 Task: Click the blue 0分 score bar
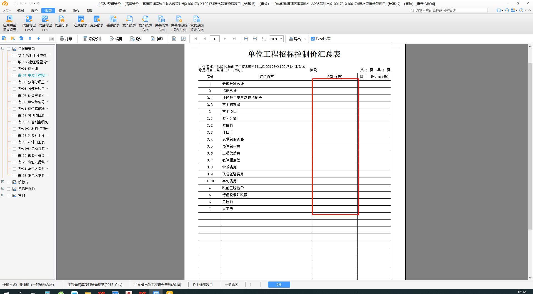point(279,285)
